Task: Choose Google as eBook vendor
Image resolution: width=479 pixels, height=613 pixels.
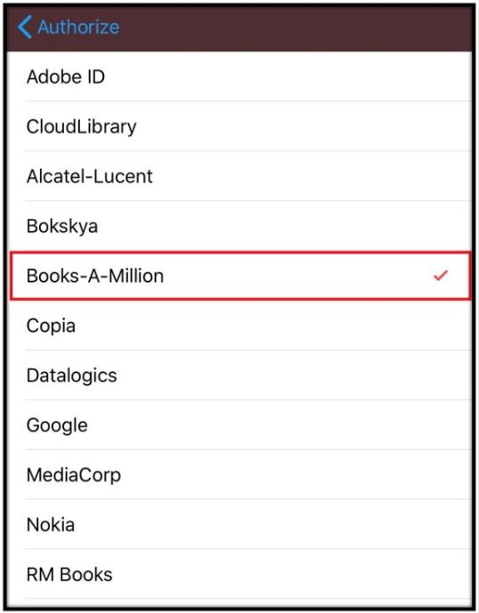Action: pos(239,425)
